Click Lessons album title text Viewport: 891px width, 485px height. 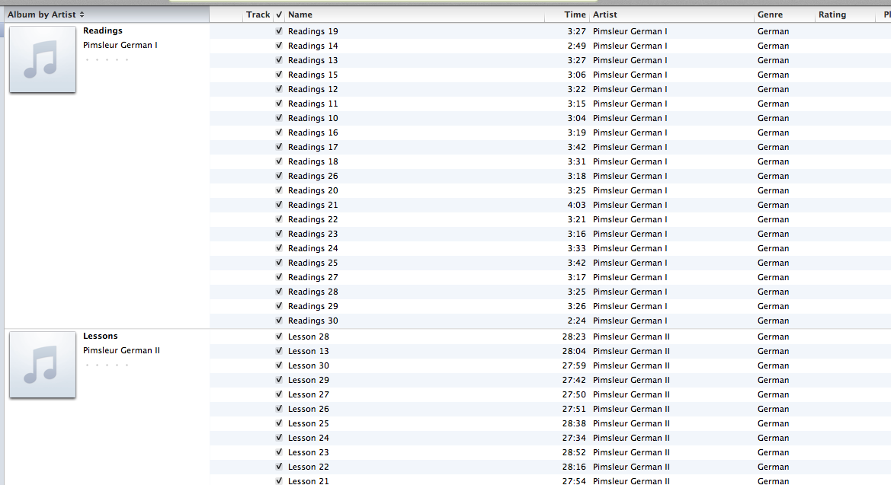pos(100,337)
